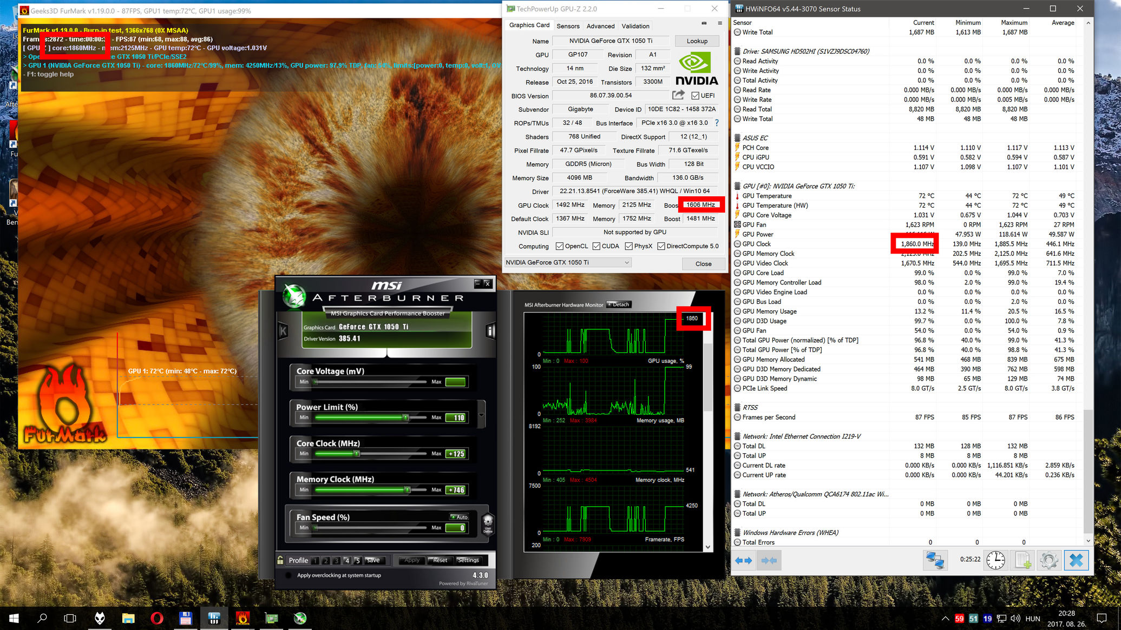1121x630 pixels.
Task: Open Afterburner info 'i' side button
Action: tap(490, 331)
